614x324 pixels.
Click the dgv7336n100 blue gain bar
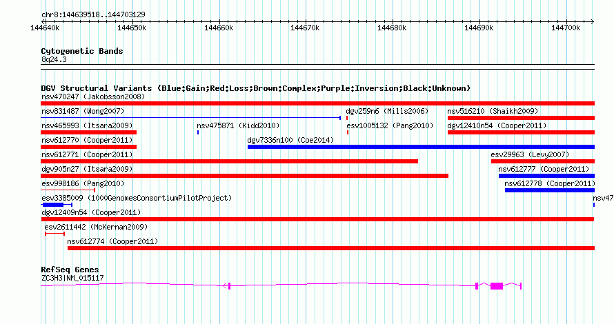(421, 147)
